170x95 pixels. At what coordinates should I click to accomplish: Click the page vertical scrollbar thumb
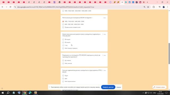pos(169,54)
